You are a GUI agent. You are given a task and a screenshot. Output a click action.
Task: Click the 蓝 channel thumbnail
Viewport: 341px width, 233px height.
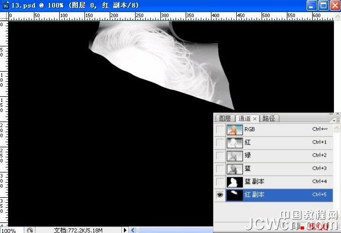pos(235,169)
